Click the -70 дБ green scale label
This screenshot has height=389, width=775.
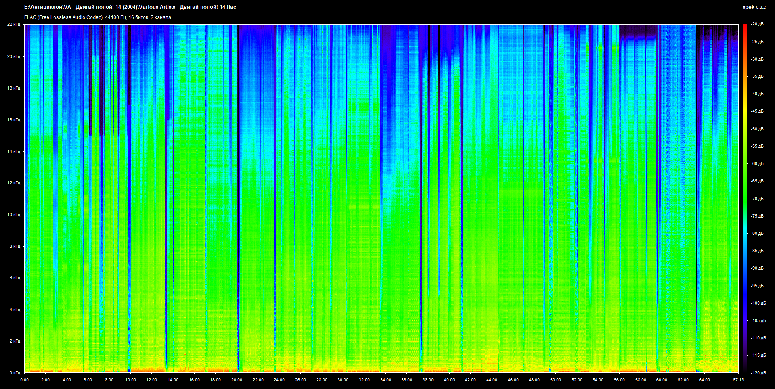coord(757,199)
